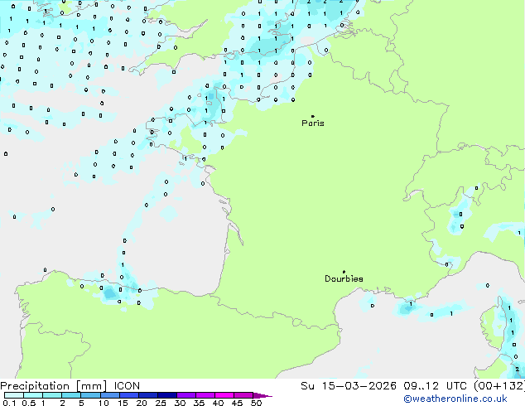This screenshot has height=406, width=525.
Task: Click the legend value '45'
Action: point(237,403)
